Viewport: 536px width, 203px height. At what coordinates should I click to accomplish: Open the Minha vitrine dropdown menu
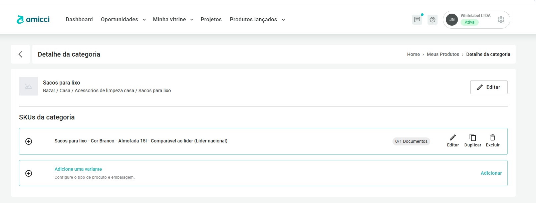pyautogui.click(x=173, y=20)
